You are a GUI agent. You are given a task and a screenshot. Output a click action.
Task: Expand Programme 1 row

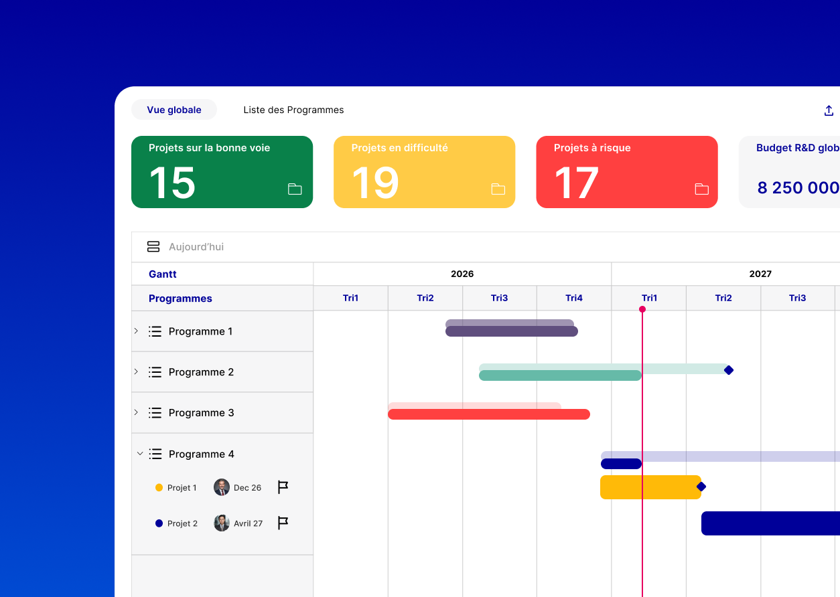[136, 331]
